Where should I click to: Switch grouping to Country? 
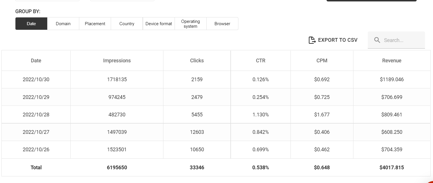(x=127, y=24)
